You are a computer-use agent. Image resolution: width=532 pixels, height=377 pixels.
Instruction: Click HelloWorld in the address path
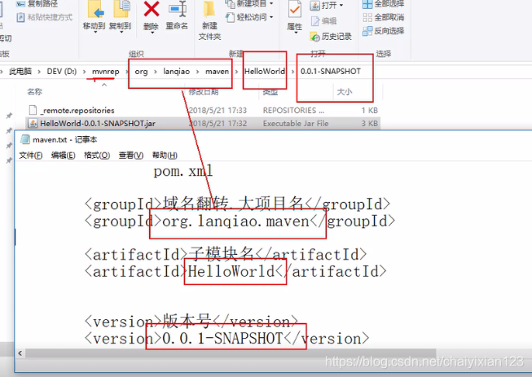click(x=265, y=71)
